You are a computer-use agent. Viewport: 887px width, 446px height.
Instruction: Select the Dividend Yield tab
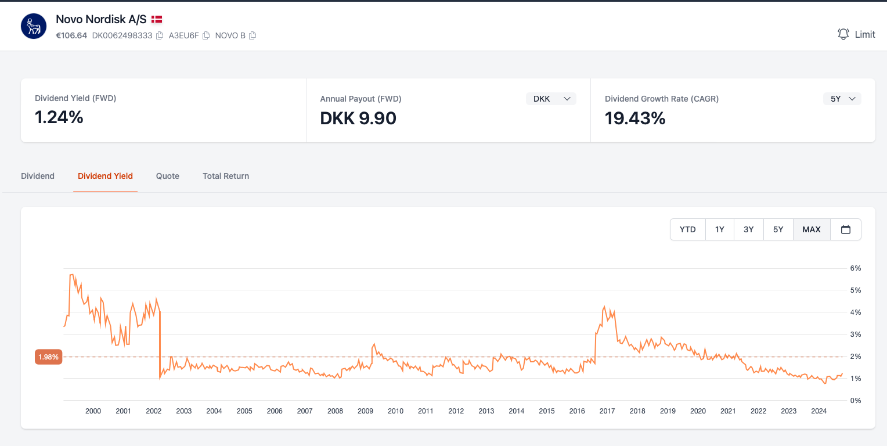(105, 176)
